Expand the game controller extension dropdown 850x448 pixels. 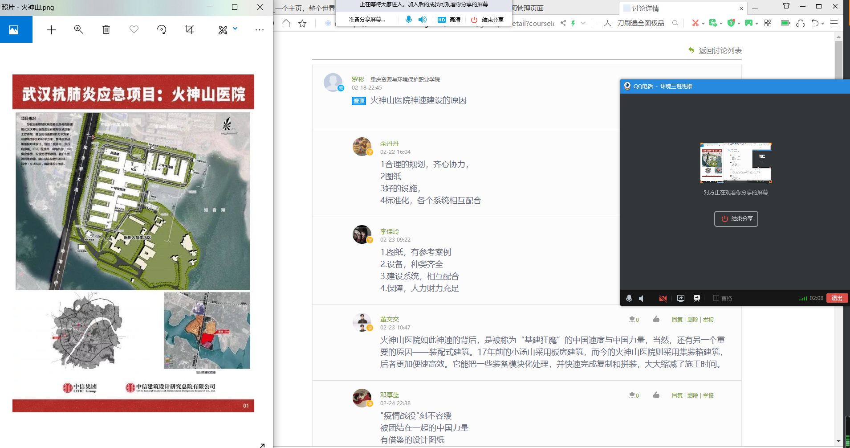756,24
